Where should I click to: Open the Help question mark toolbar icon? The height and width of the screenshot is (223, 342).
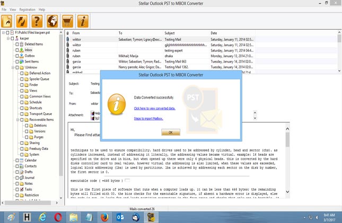click(37, 21)
